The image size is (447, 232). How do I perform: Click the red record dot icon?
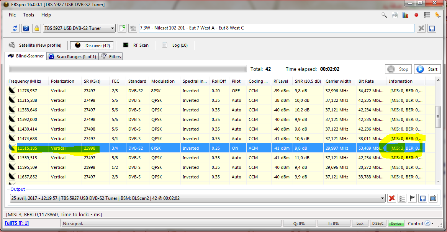416,15
